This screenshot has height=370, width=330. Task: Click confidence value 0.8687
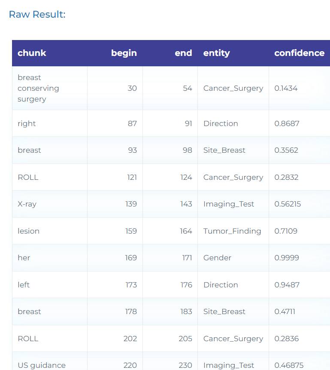(x=287, y=123)
